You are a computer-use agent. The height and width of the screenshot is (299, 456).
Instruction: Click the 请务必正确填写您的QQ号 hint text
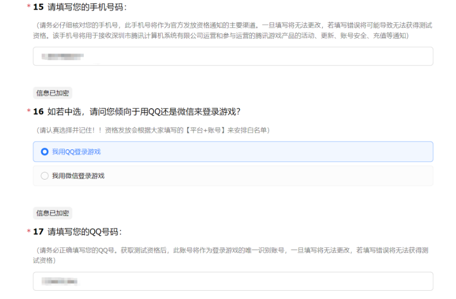233,255
